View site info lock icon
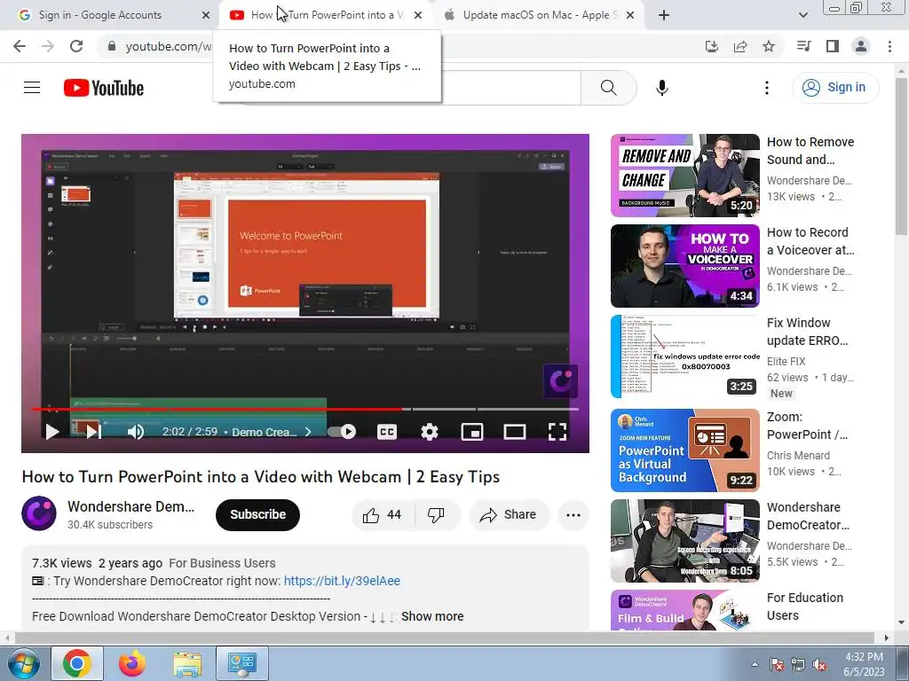The height and width of the screenshot is (681, 909). click(x=112, y=46)
